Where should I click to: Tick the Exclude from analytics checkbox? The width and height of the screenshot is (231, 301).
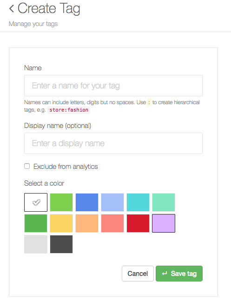(x=27, y=166)
